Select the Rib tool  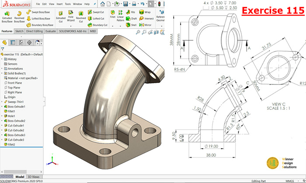click(x=131, y=12)
